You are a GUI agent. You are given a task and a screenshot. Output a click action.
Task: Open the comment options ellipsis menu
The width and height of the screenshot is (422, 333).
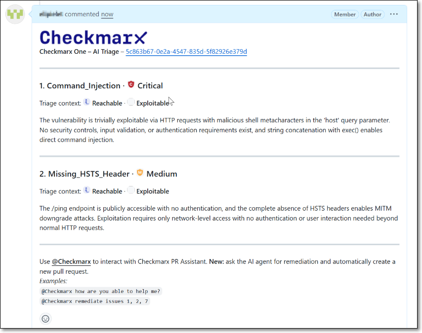[x=394, y=14]
